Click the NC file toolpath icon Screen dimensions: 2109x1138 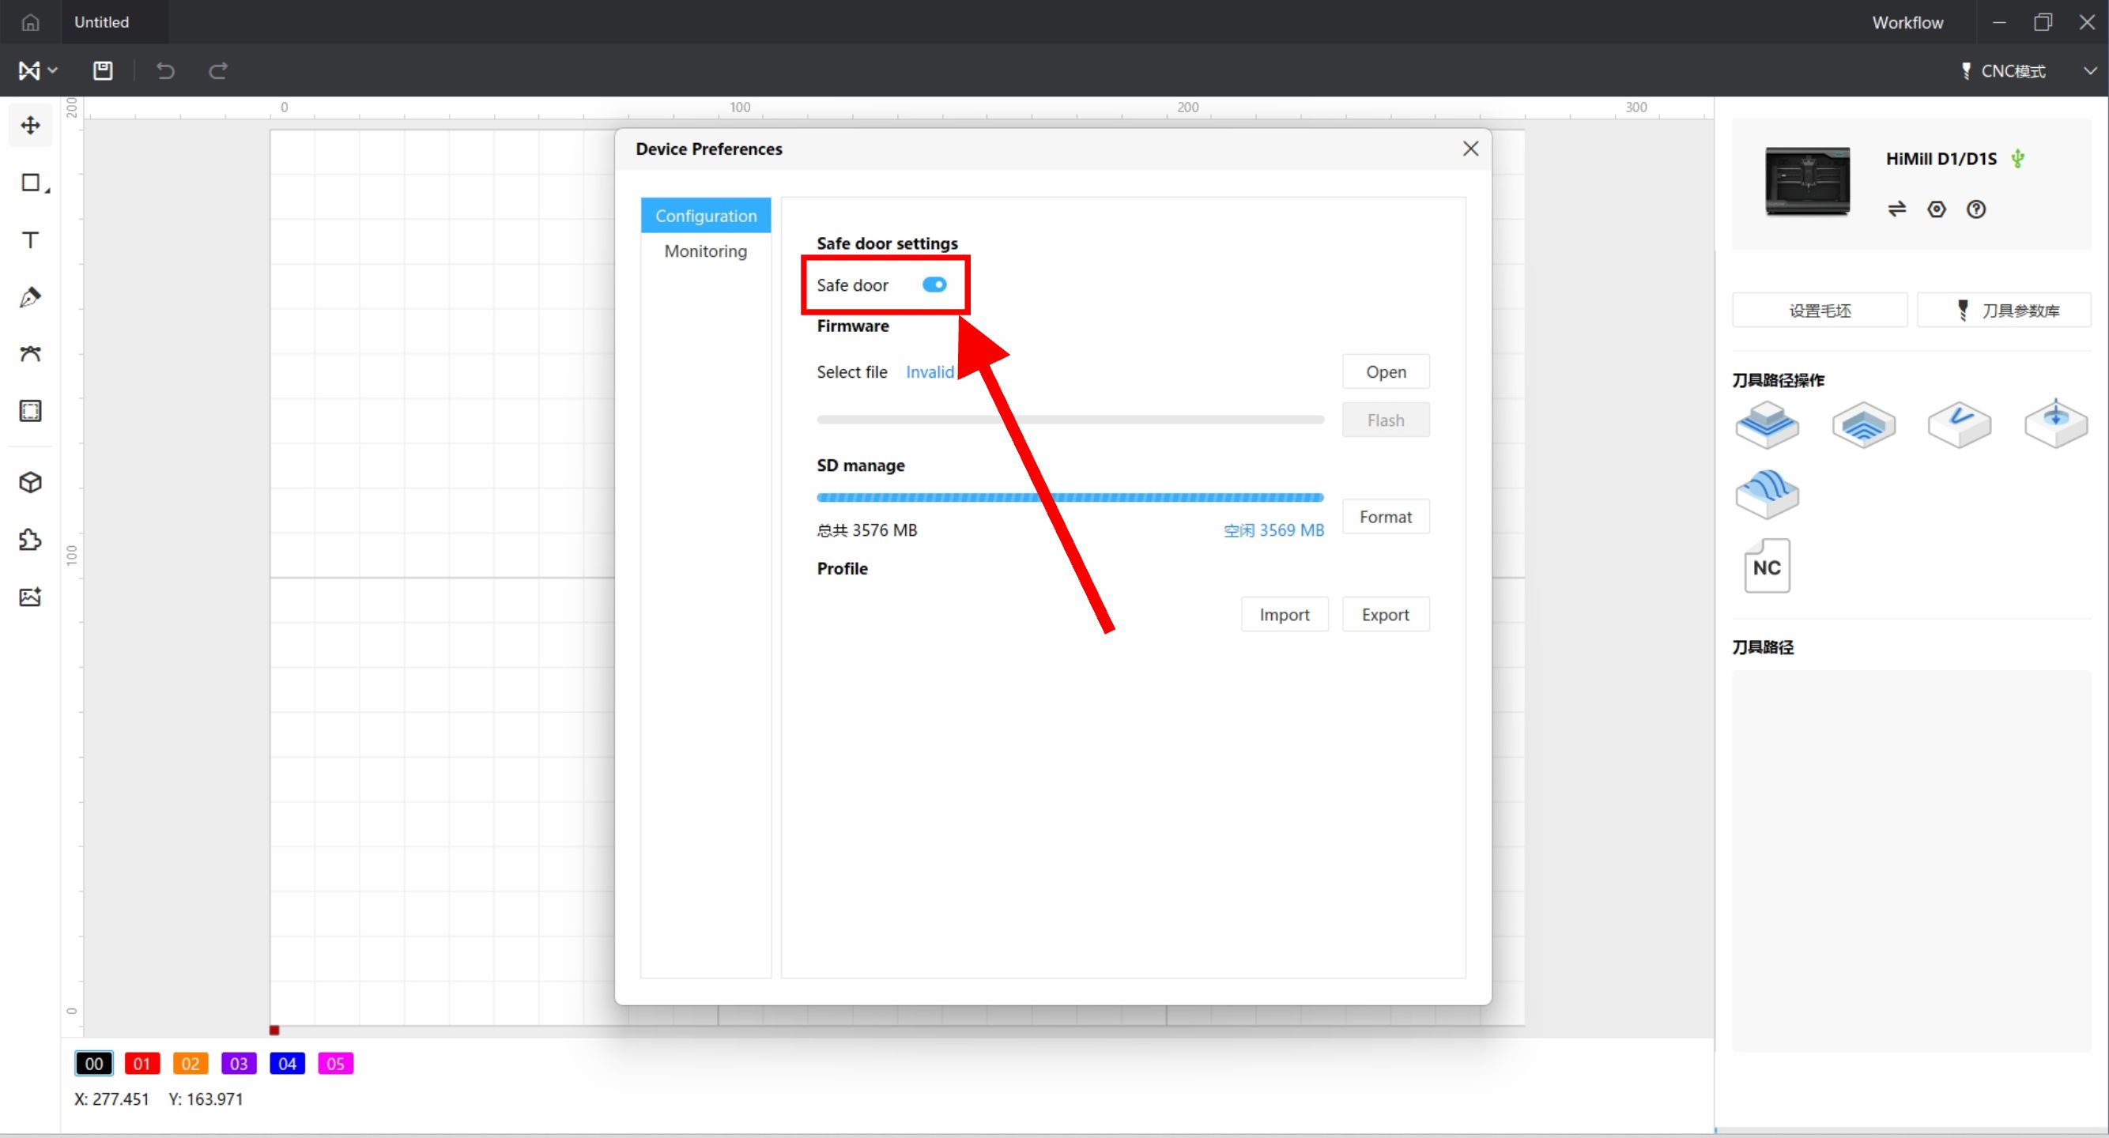1767,566
